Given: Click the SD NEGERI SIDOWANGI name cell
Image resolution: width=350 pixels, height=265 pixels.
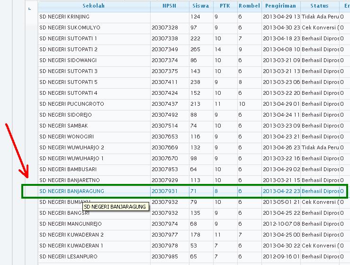Looking at the screenshot, I should click(x=68, y=61).
